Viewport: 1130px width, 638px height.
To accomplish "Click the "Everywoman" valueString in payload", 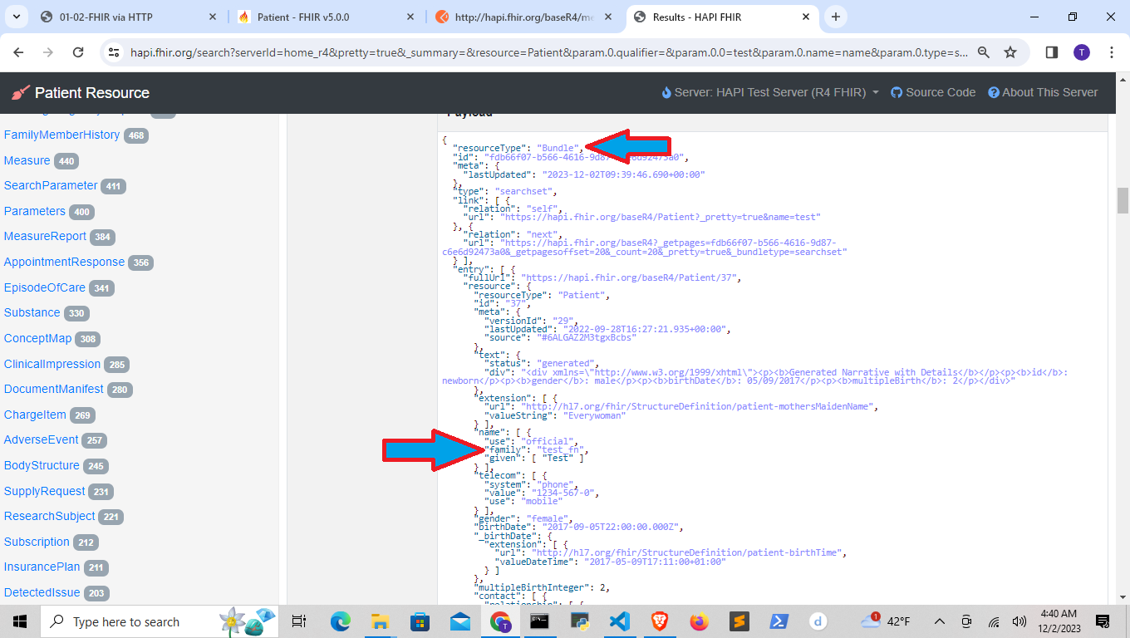I will (x=594, y=415).
